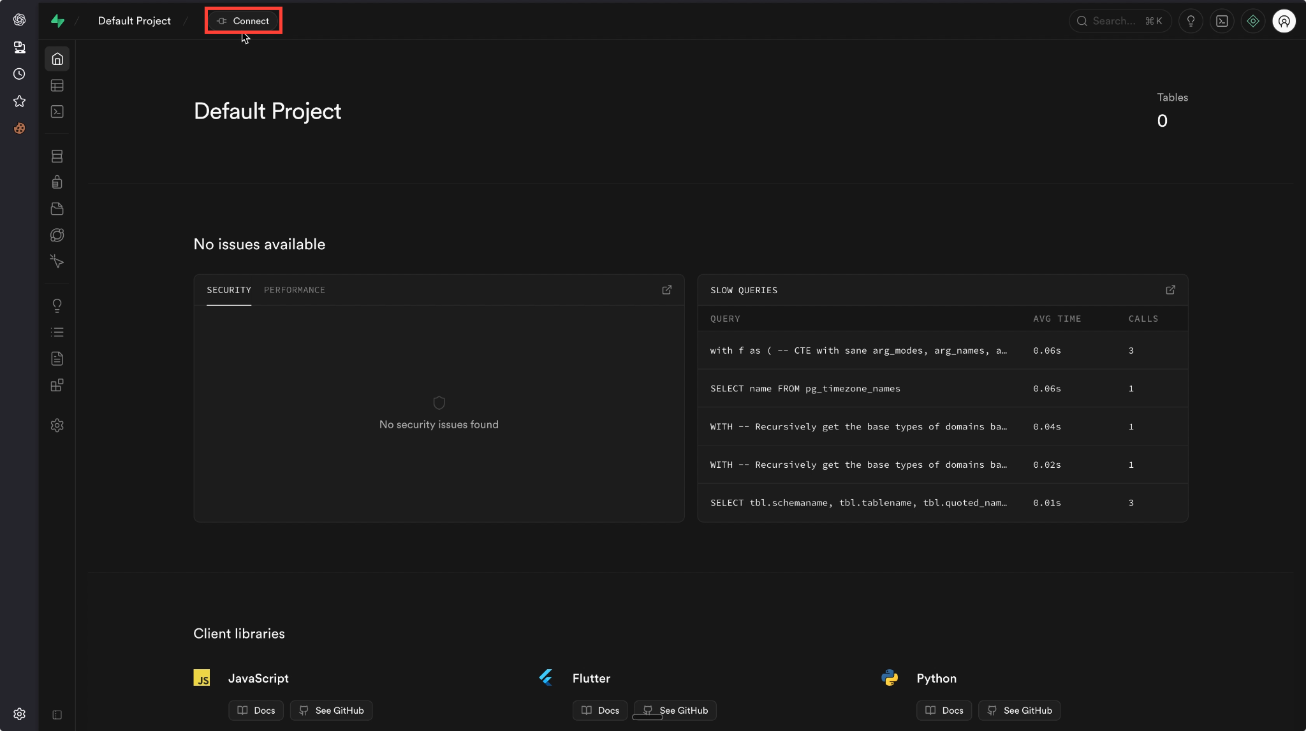Open the Realtime cursor icon

pos(57,261)
